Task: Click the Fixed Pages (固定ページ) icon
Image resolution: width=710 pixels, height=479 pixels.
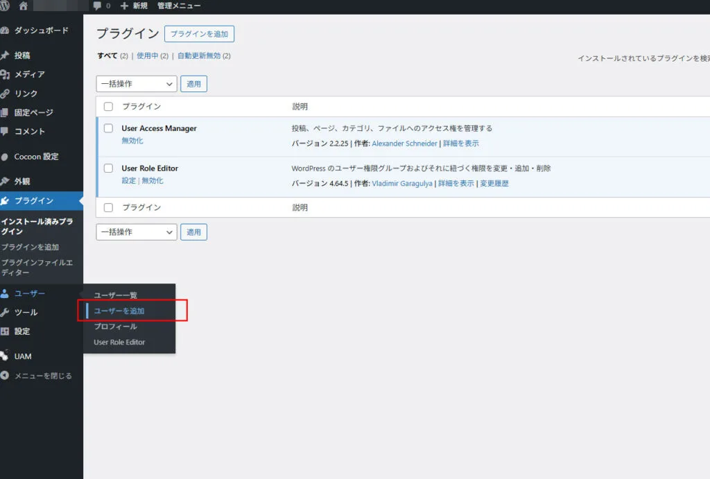Action: click(6, 112)
